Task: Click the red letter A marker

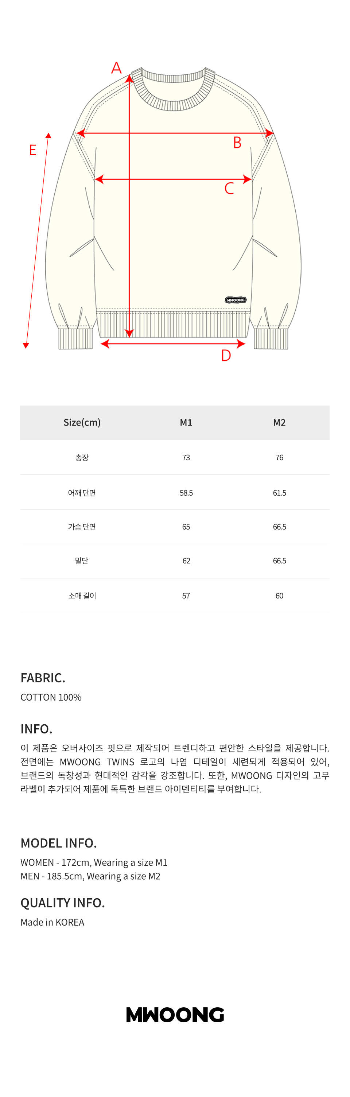Action: (116, 68)
